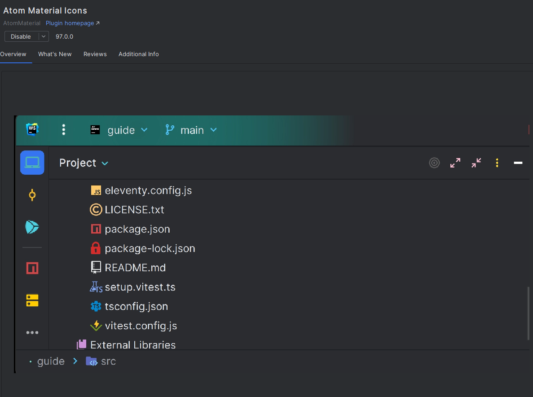Show more tool windows ellipsis icon
The width and height of the screenshot is (533, 397).
click(x=32, y=332)
